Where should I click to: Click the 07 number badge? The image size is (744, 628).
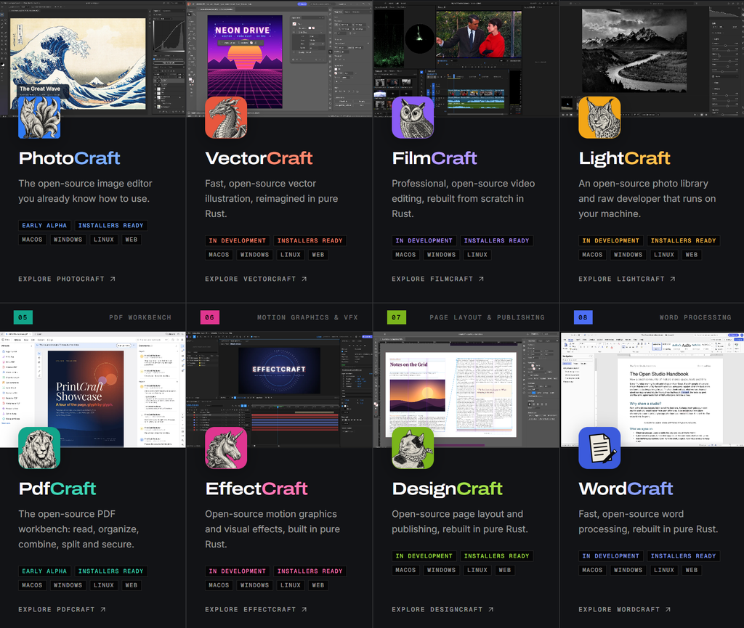click(x=396, y=317)
